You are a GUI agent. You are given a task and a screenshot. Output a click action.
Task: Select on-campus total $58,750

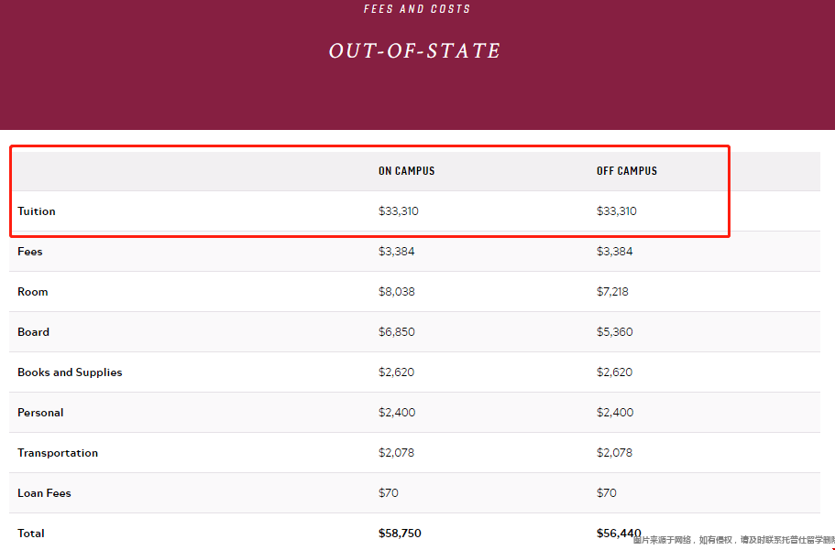click(x=400, y=534)
